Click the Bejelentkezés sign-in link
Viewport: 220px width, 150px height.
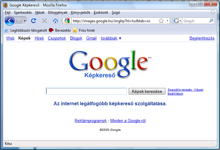pos(202,38)
